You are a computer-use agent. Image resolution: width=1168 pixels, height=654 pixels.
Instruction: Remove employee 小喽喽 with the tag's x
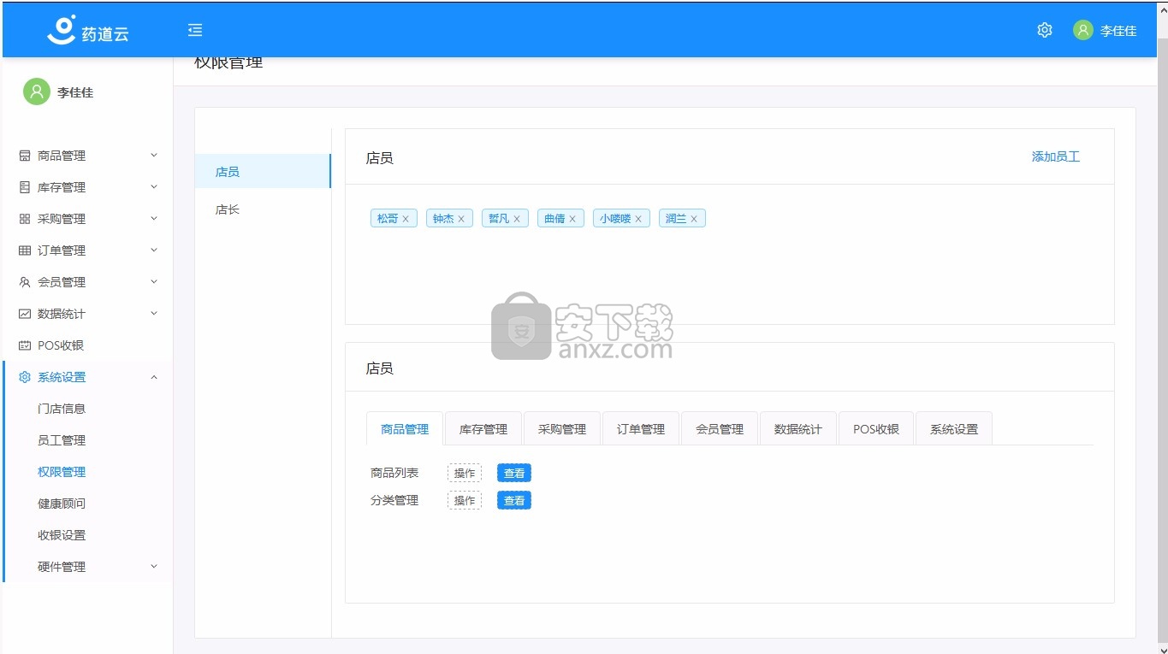coord(638,219)
